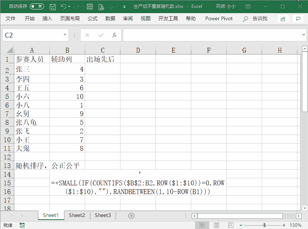Click the ribbon share icon near top right
The image size is (308, 229).
pyautogui.click(x=283, y=18)
